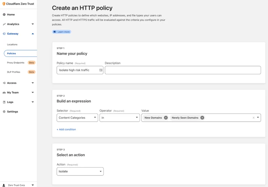
Task: Open Settings in sidebar
Action: pos(12,112)
